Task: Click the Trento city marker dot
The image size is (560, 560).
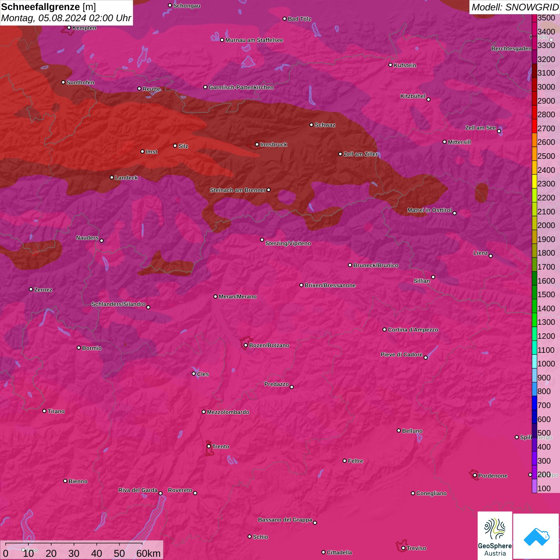Action: point(209,446)
